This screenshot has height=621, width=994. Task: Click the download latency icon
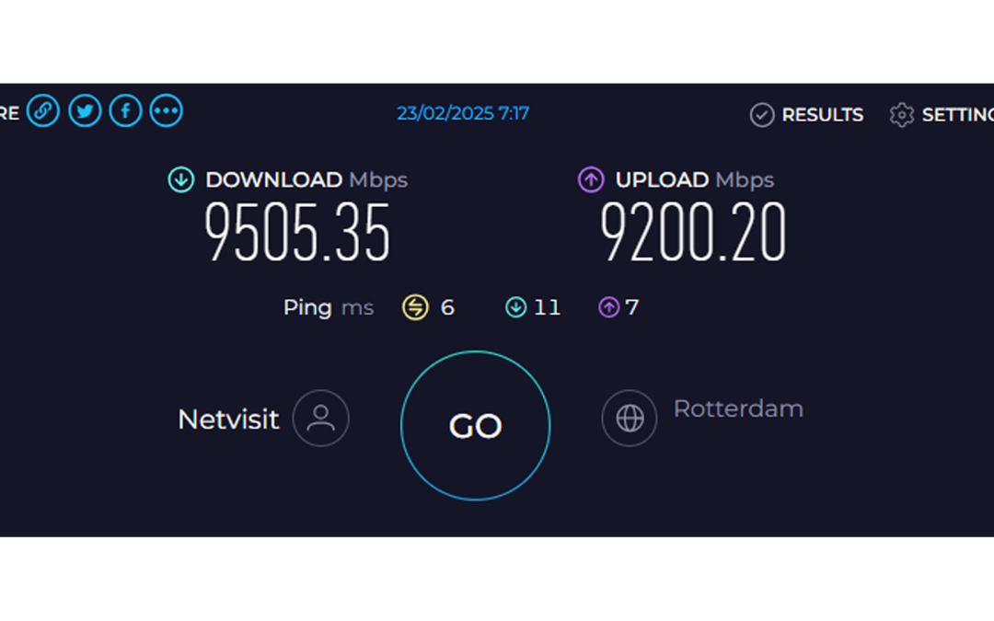(x=515, y=307)
